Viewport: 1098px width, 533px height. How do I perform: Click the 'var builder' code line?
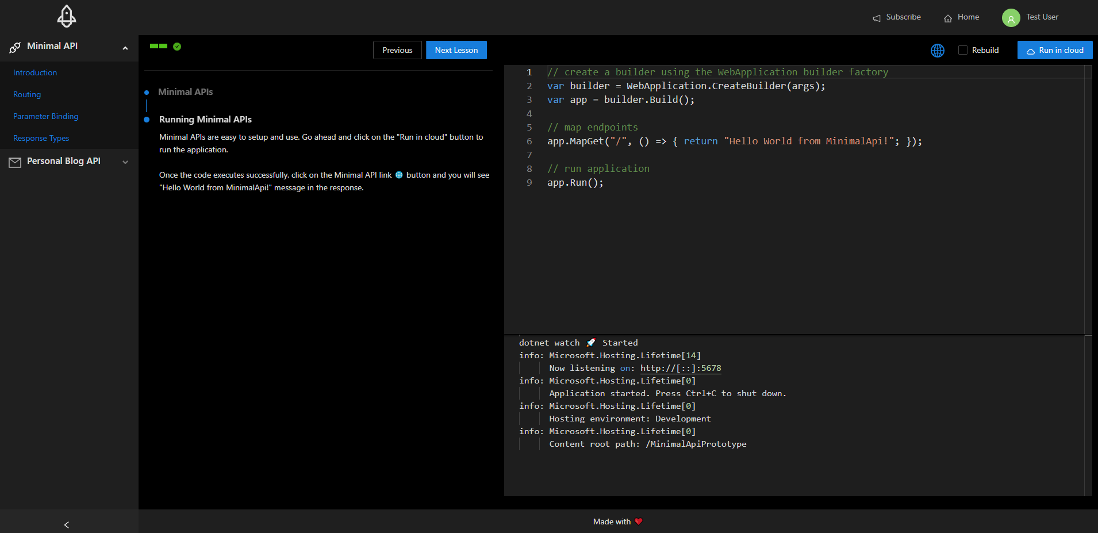click(x=686, y=86)
